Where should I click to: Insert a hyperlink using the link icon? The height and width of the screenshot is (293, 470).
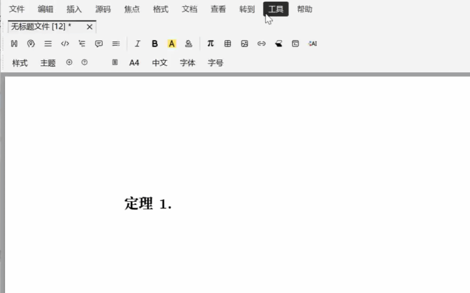pyautogui.click(x=261, y=44)
